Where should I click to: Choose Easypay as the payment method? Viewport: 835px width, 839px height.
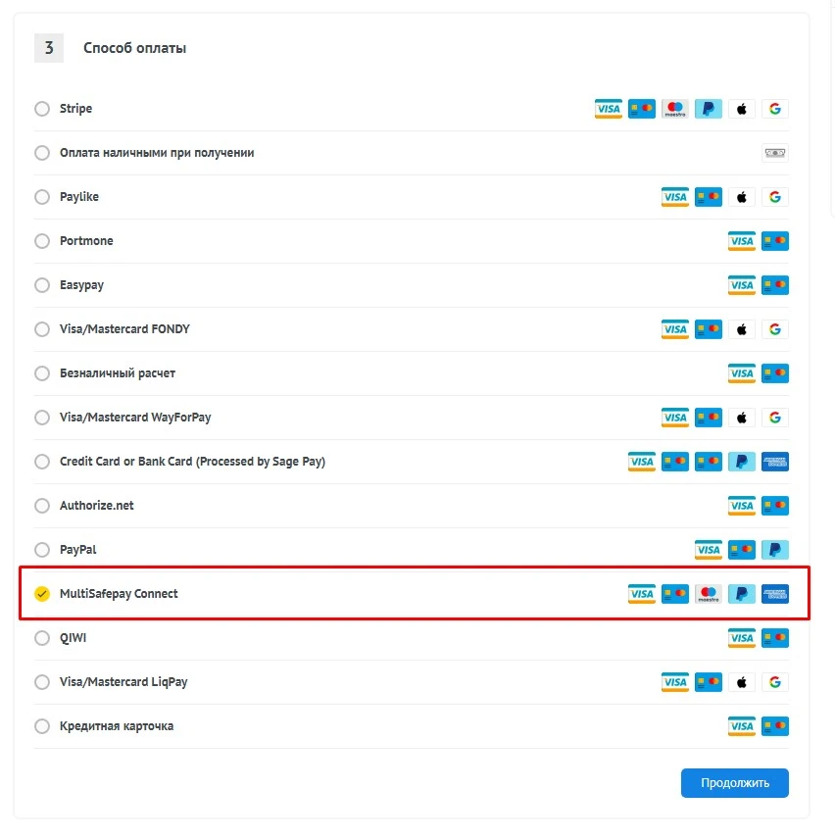coord(41,284)
